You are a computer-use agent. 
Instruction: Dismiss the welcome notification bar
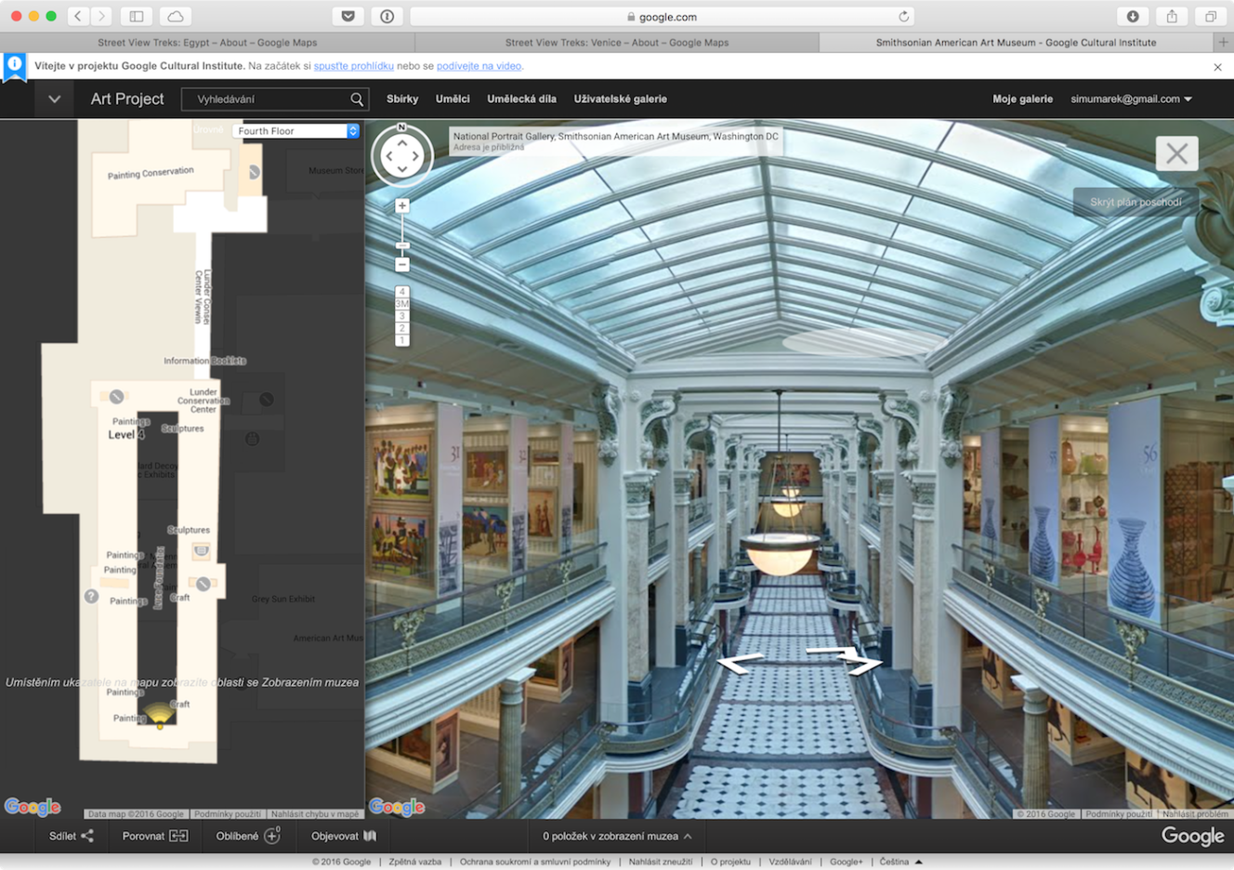[1217, 67]
